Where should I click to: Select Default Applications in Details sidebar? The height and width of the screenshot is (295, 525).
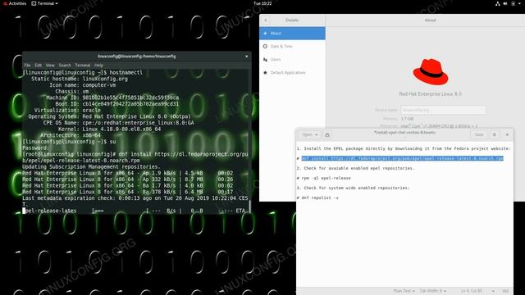[x=292, y=73]
